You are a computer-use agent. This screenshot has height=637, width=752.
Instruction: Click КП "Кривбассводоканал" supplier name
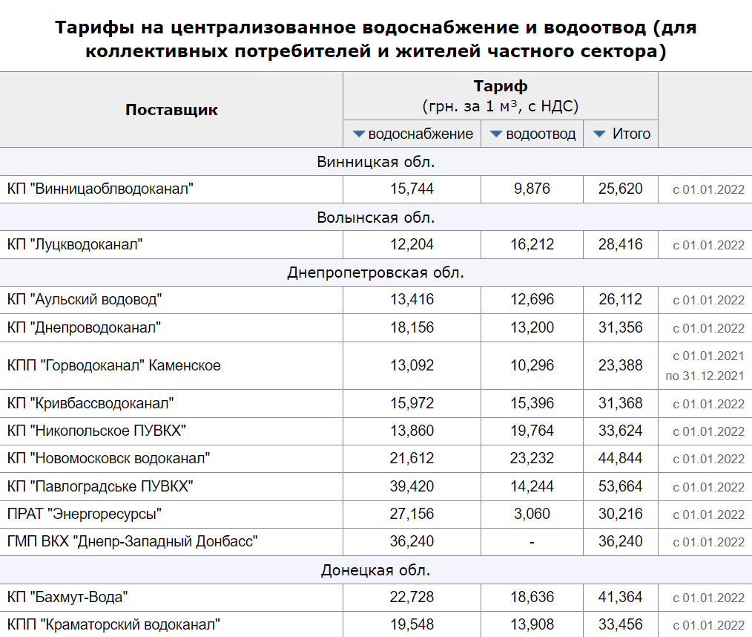pos(90,403)
